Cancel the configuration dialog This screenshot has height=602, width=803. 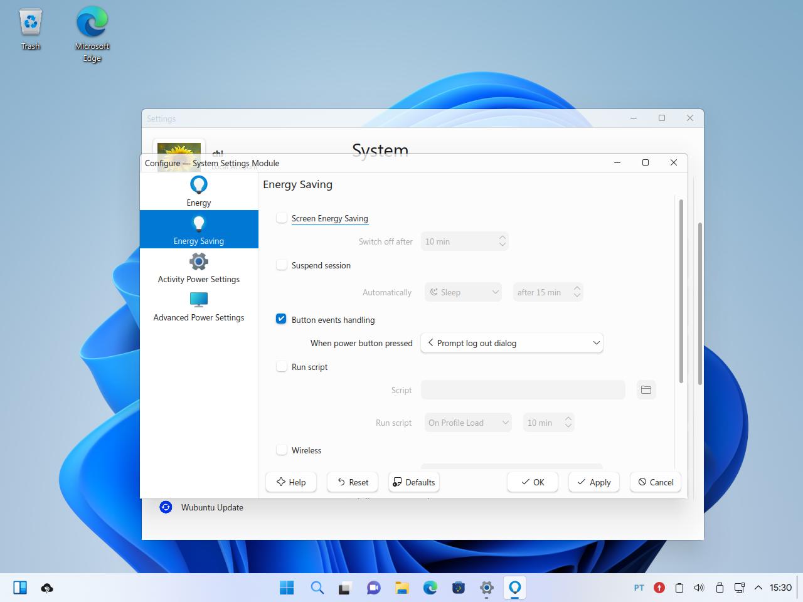click(656, 482)
